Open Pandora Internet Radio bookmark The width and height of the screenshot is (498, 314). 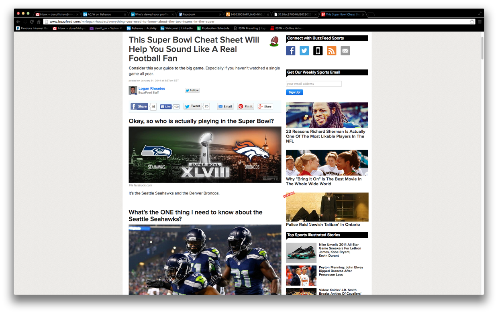32,28
